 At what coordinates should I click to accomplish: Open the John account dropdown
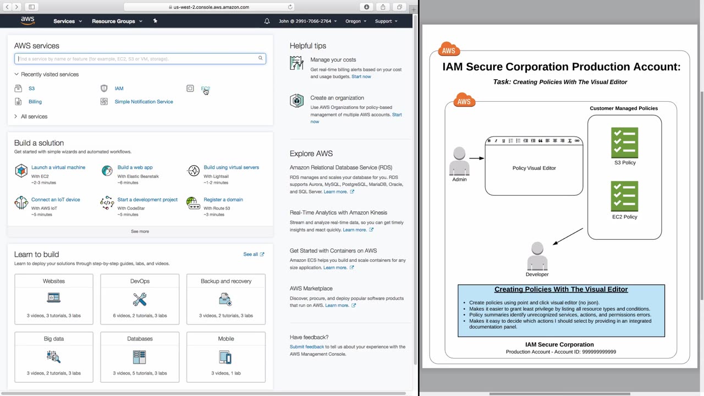307,21
